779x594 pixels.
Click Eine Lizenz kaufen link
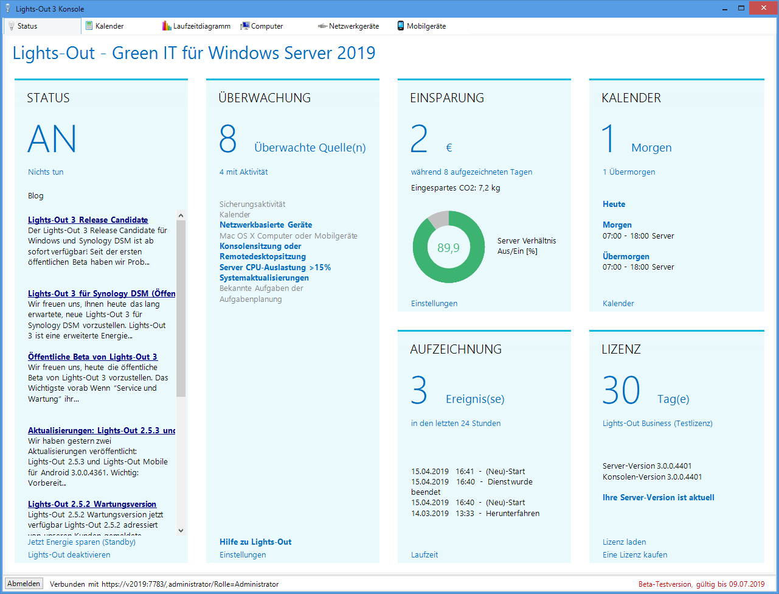(x=635, y=554)
